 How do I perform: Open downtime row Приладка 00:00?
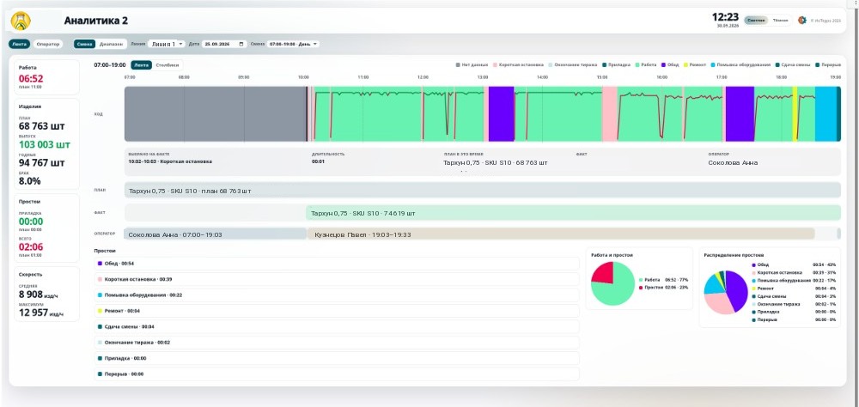(x=337, y=358)
